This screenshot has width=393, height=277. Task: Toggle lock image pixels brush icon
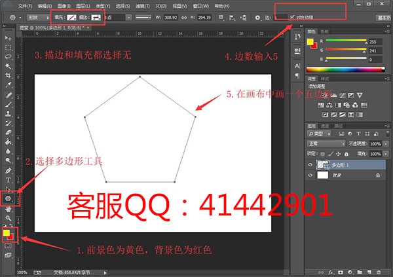(x=331, y=154)
